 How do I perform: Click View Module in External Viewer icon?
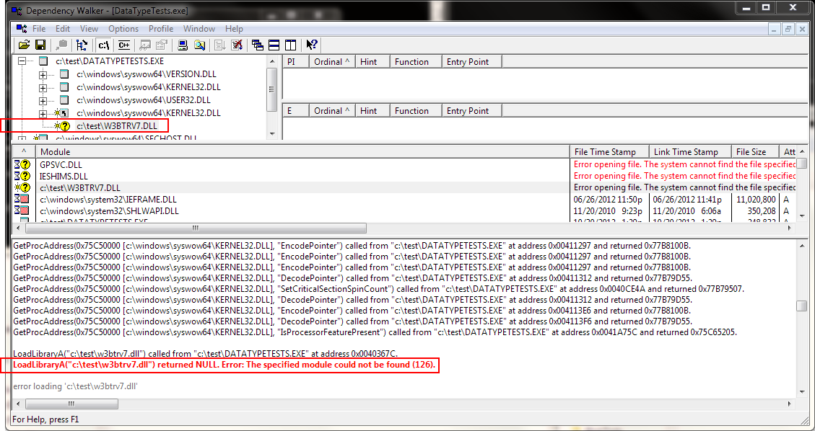pos(146,45)
